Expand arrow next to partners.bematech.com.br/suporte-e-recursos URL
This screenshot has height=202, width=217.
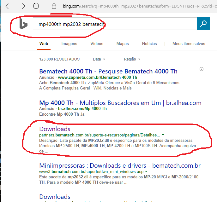(163, 135)
